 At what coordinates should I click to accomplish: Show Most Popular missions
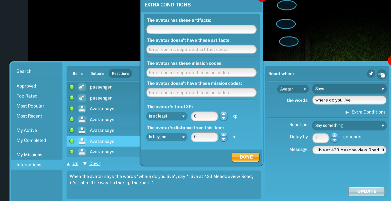[x=30, y=106]
